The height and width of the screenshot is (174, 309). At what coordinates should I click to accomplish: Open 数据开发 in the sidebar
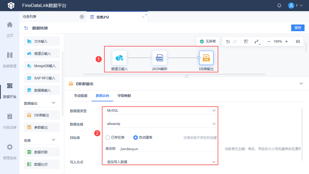coord(10,91)
